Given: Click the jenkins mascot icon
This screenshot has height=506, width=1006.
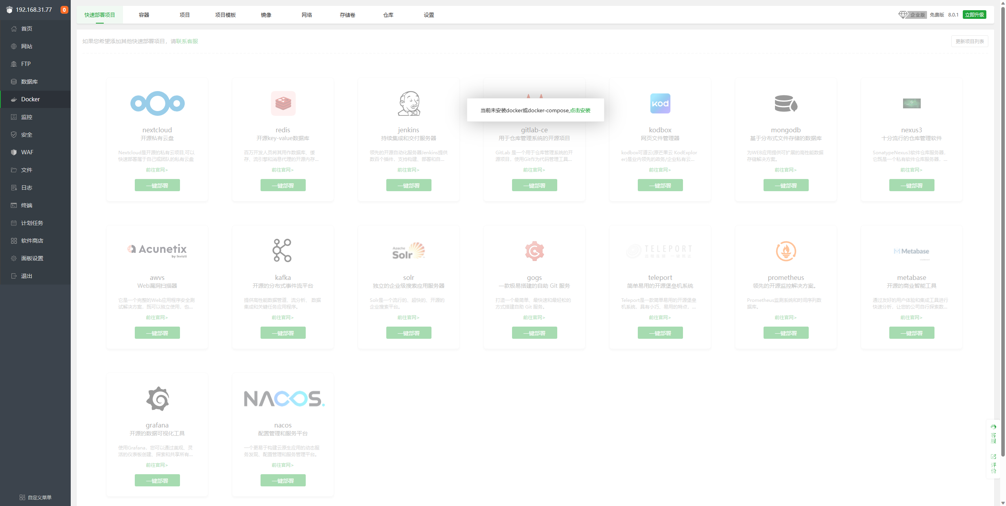Looking at the screenshot, I should [409, 104].
